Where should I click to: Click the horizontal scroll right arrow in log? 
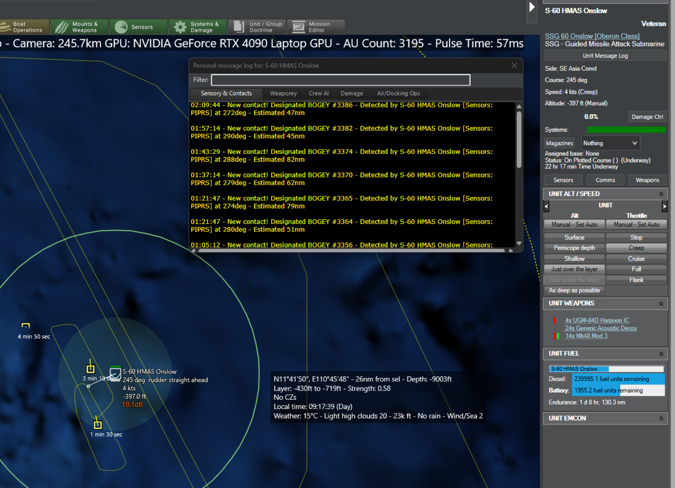pyautogui.click(x=511, y=250)
